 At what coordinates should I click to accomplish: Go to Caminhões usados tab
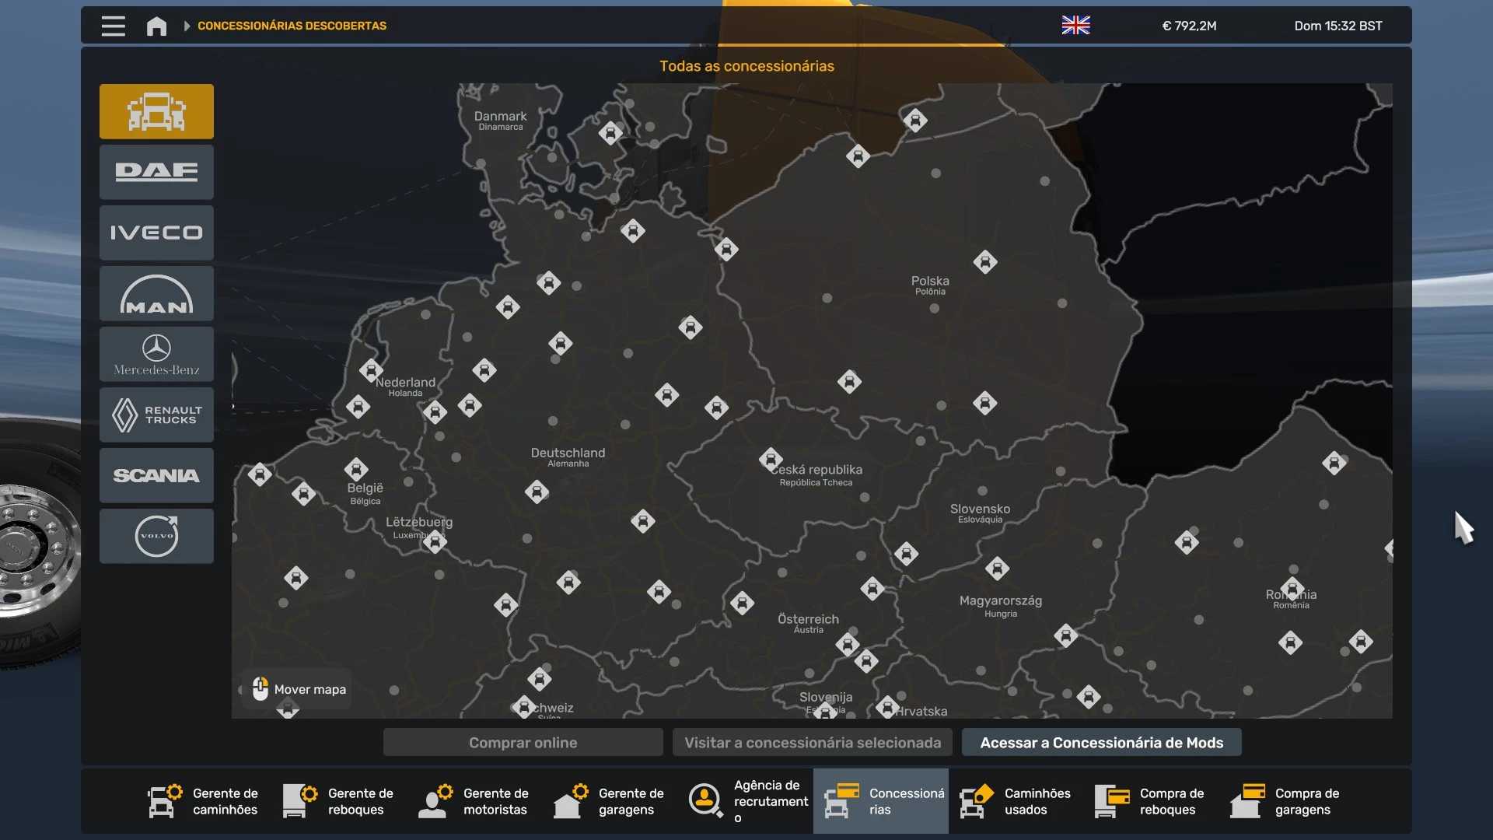coord(1016,801)
